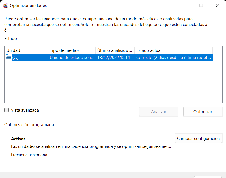Select the (C:) drive row label
The width and height of the screenshot is (226, 178).
click(x=15, y=58)
